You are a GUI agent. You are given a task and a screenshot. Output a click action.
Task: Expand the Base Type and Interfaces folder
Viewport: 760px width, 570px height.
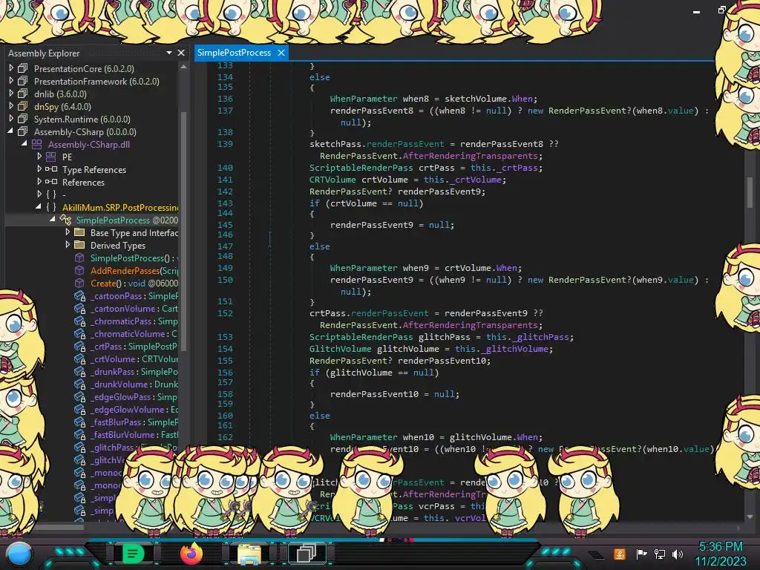click(x=68, y=232)
